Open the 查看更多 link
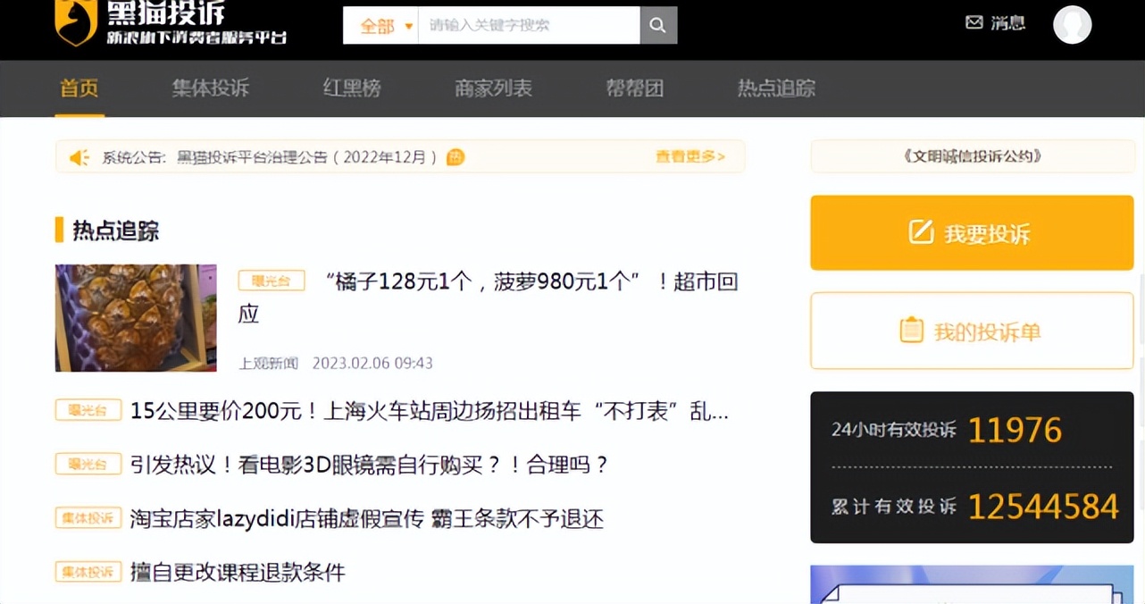This screenshot has width=1145, height=604. click(x=690, y=155)
